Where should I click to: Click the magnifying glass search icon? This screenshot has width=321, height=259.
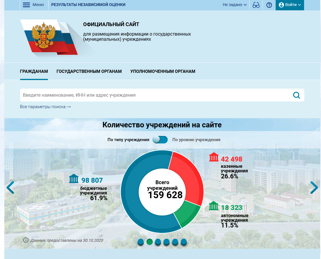pos(296,95)
